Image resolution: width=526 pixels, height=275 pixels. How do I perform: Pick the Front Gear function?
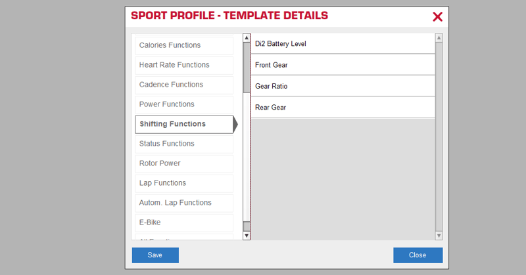pyautogui.click(x=342, y=65)
